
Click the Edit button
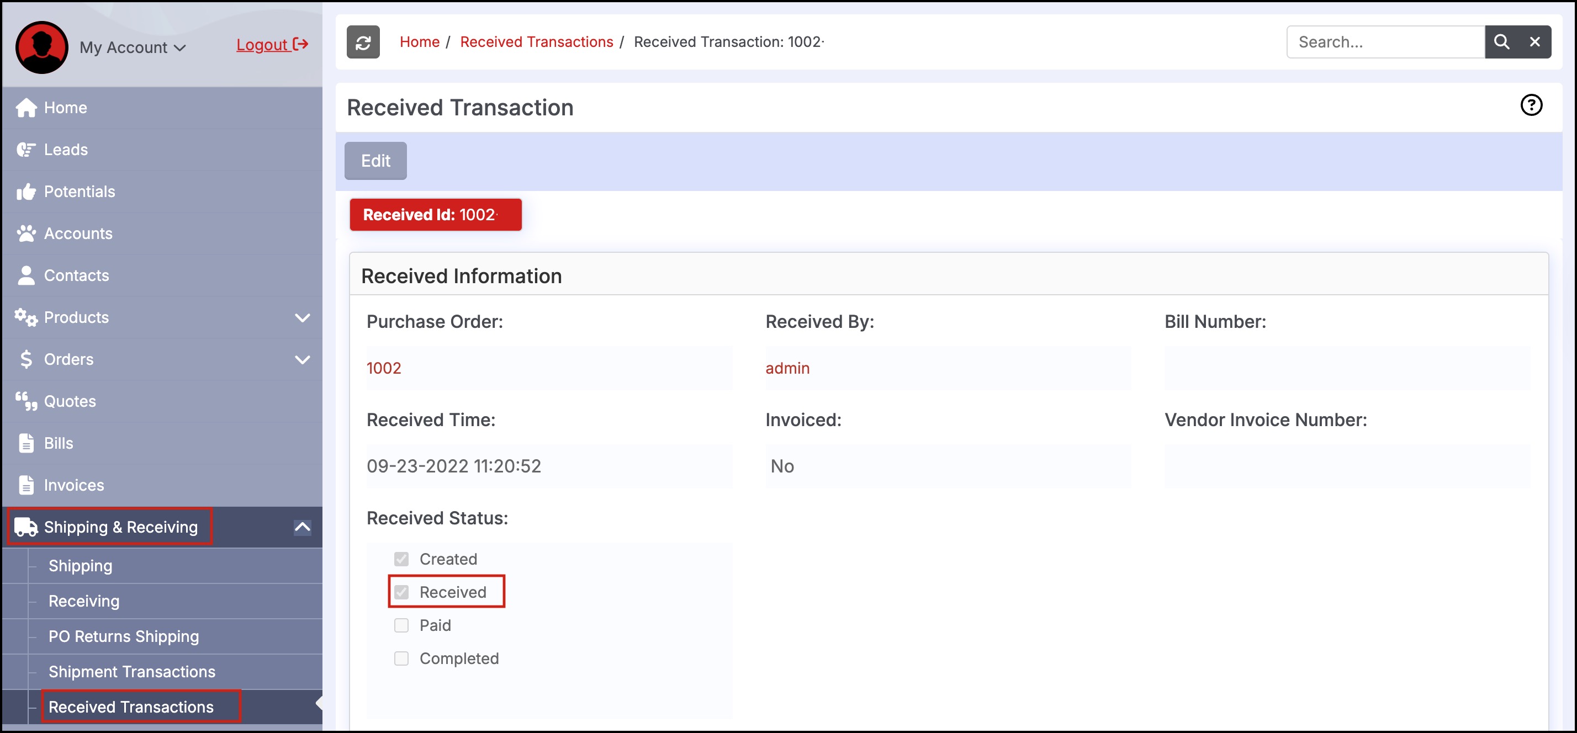coord(375,161)
